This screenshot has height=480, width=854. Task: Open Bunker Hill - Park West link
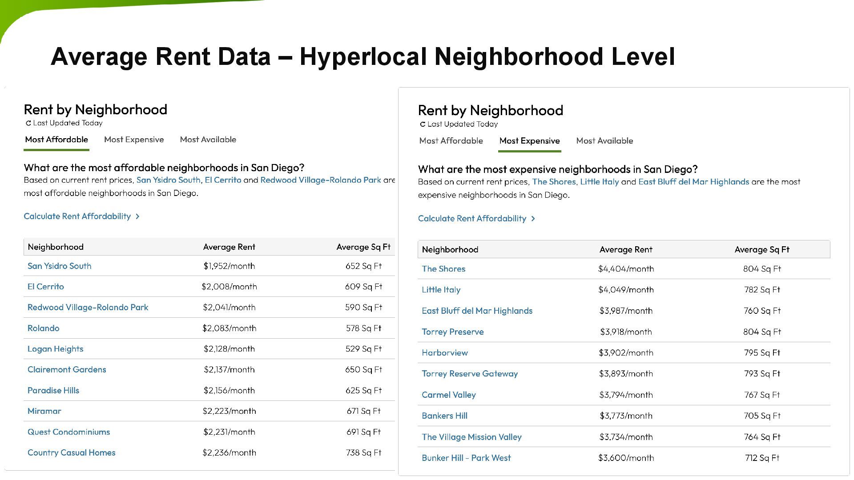pos(466,458)
